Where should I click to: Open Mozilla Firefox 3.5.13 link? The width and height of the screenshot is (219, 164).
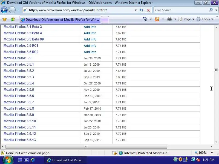pyautogui.click(x=20, y=140)
